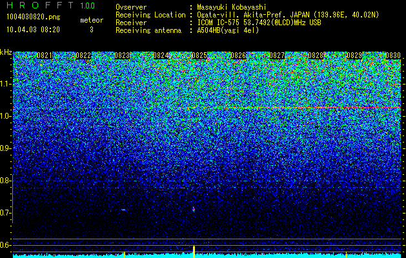Image resolution: width=406 pixels, height=258 pixels.
Task: Click the short yellow detection bar below 0823
Action: 125,254
